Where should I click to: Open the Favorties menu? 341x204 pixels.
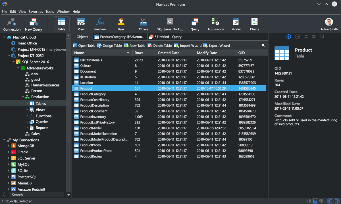36,12
